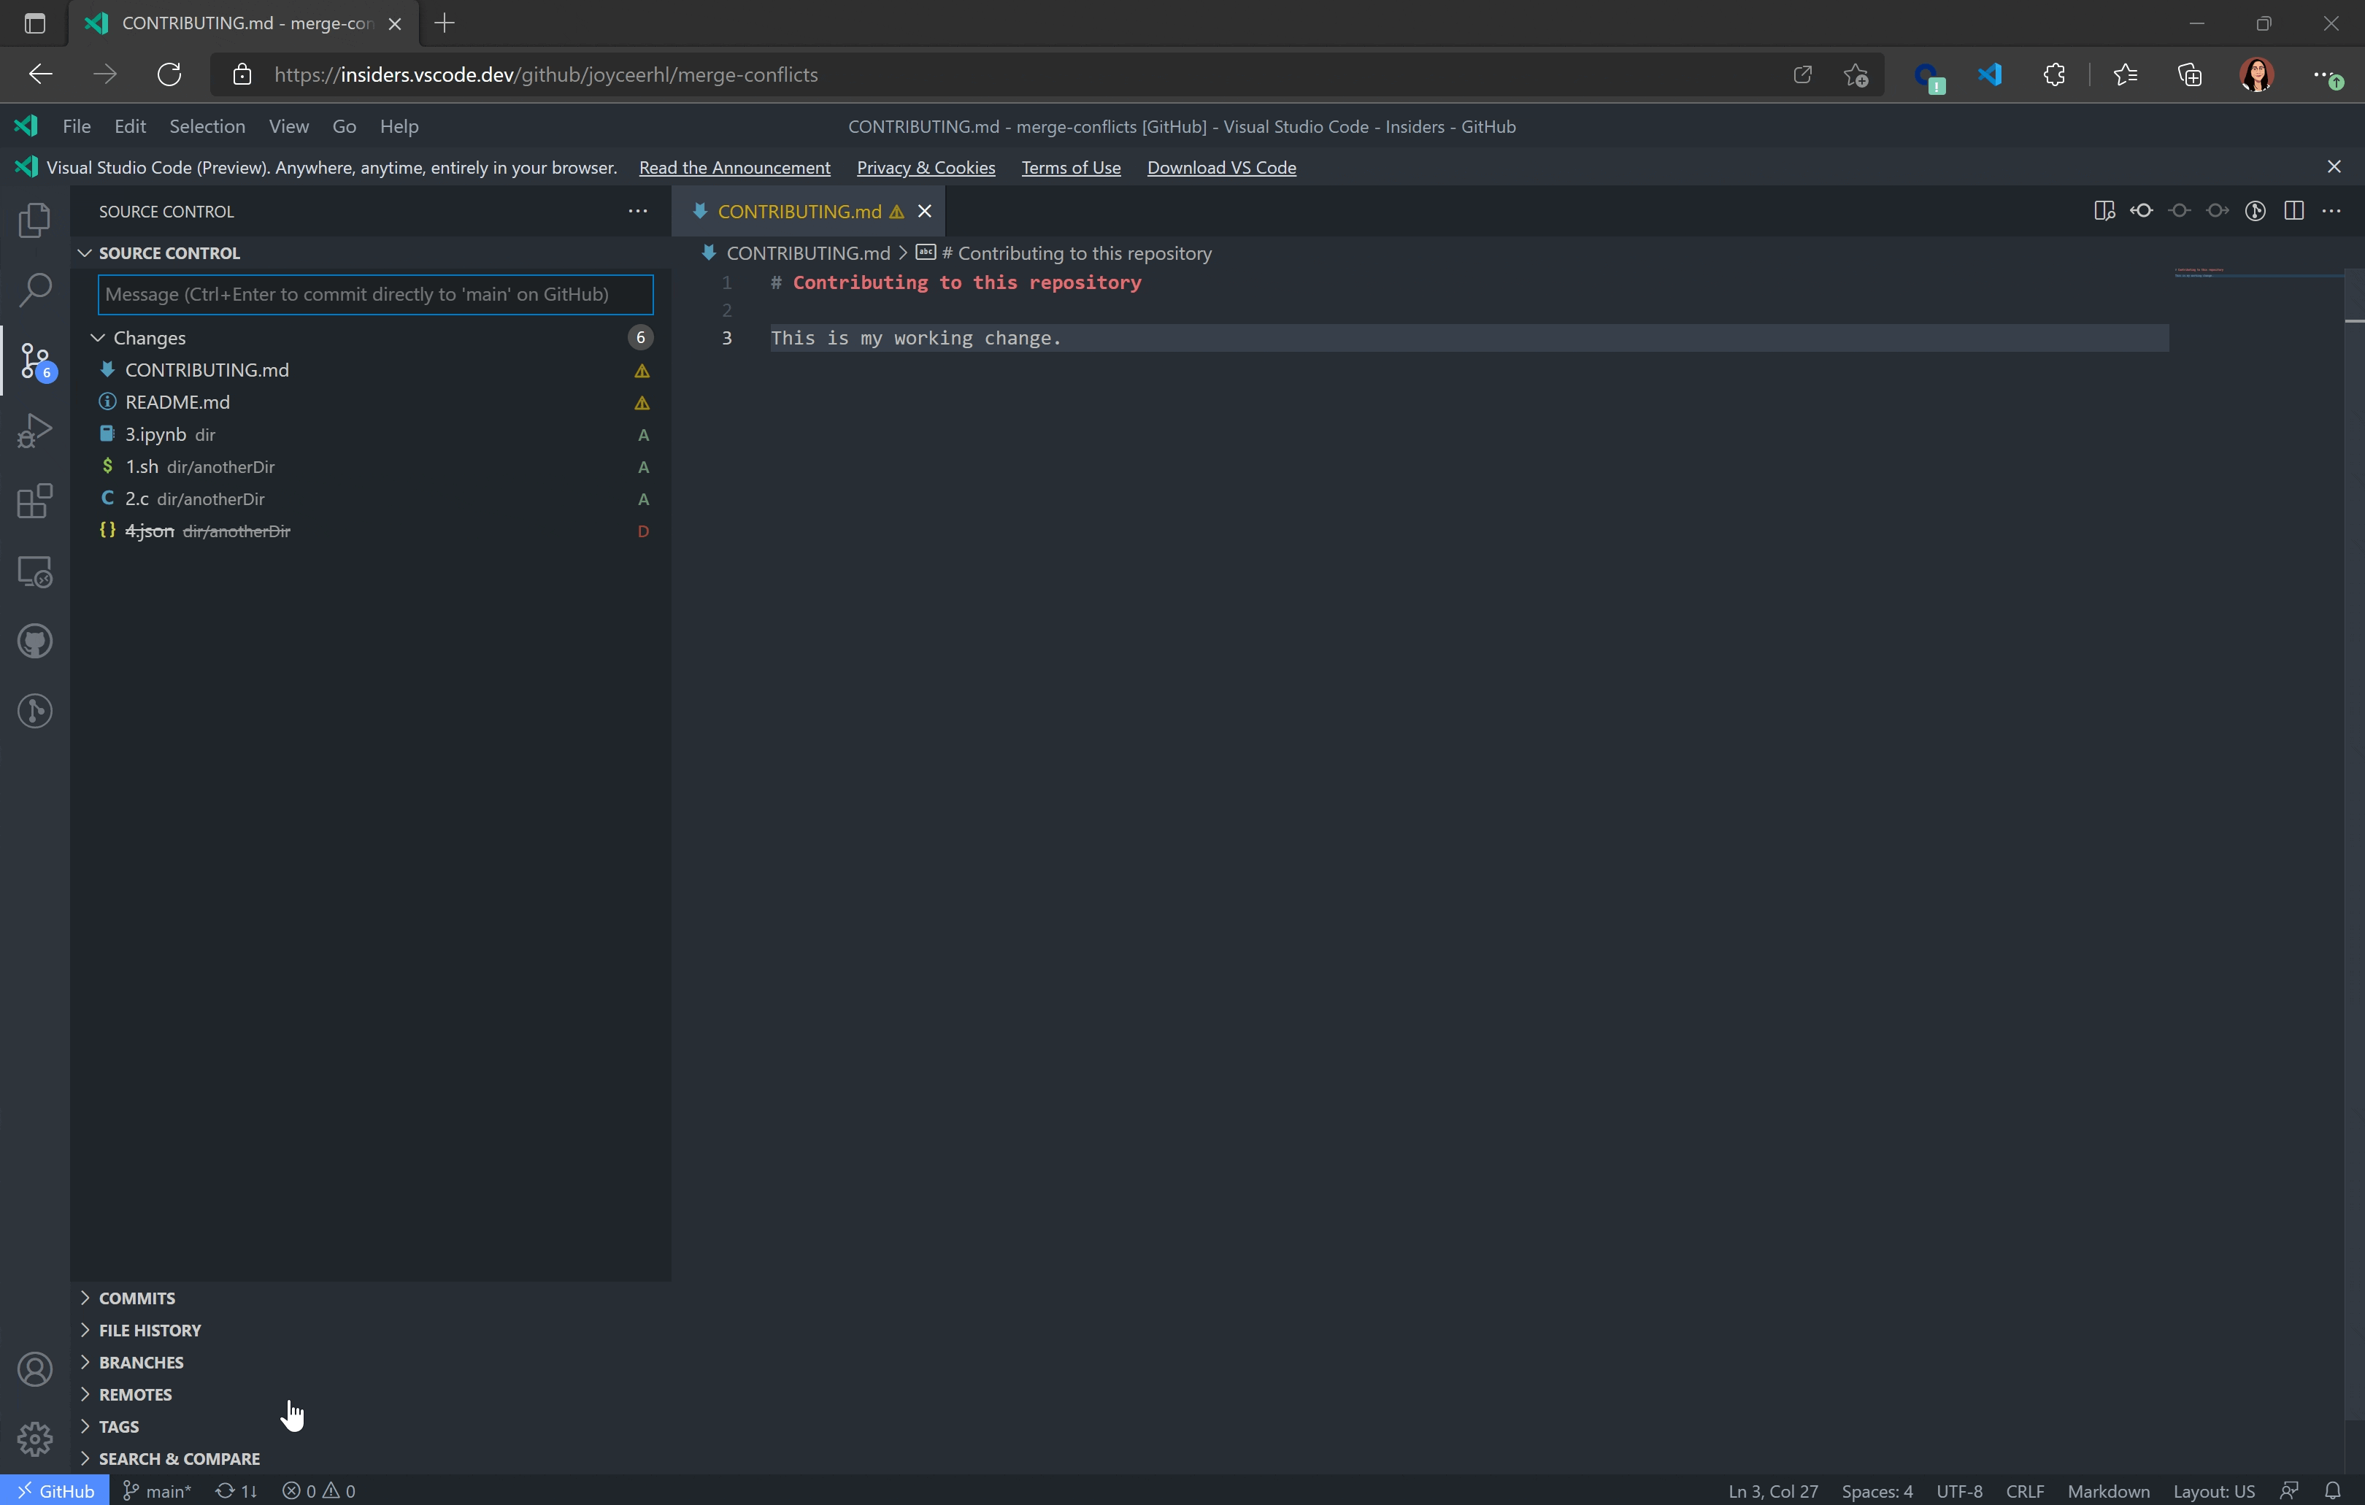The width and height of the screenshot is (2365, 1505).
Task: Open notifications bell in status bar
Action: (x=2333, y=1490)
